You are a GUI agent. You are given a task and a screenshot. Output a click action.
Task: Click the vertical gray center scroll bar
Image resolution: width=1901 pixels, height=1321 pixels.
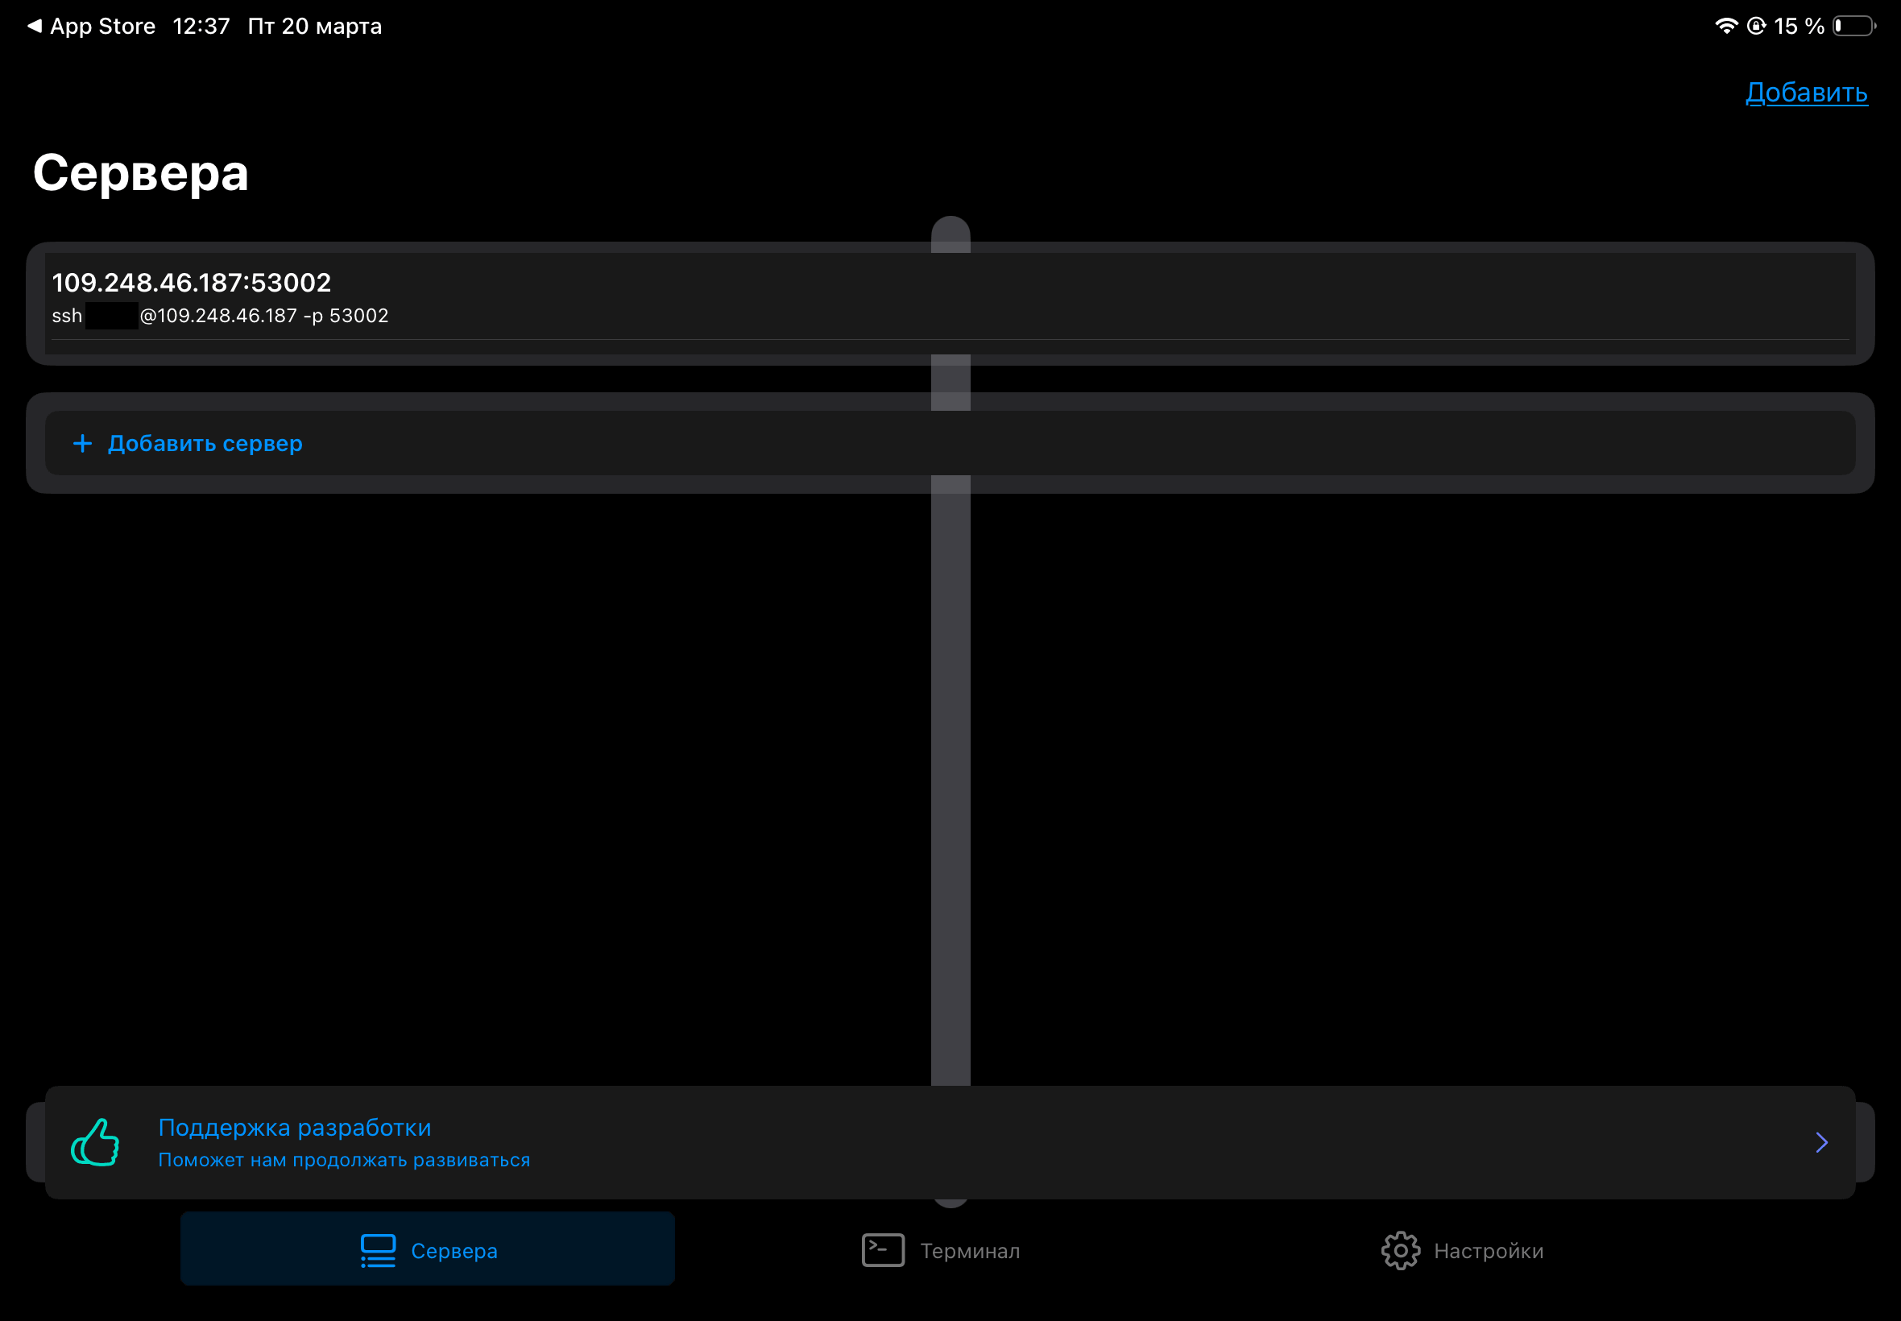click(950, 745)
